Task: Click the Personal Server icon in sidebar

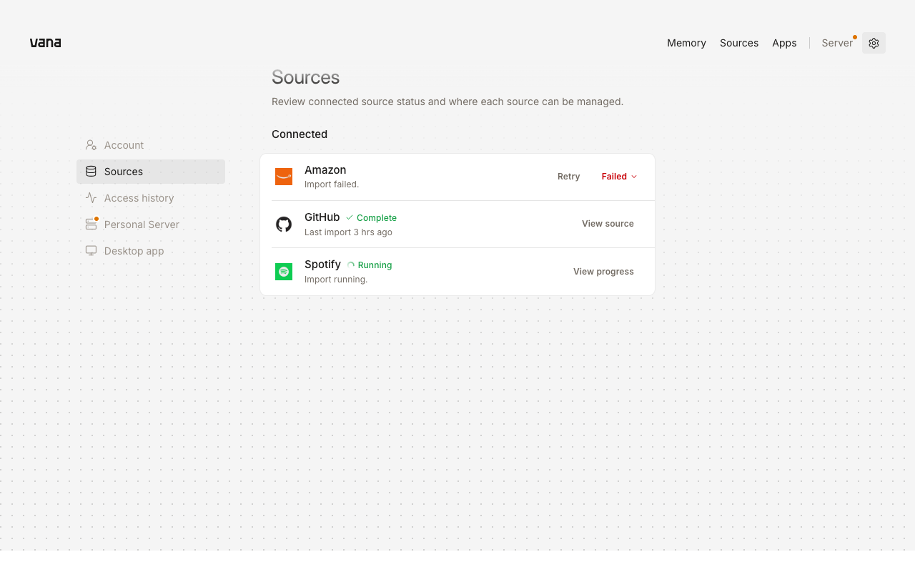Action: tap(91, 225)
